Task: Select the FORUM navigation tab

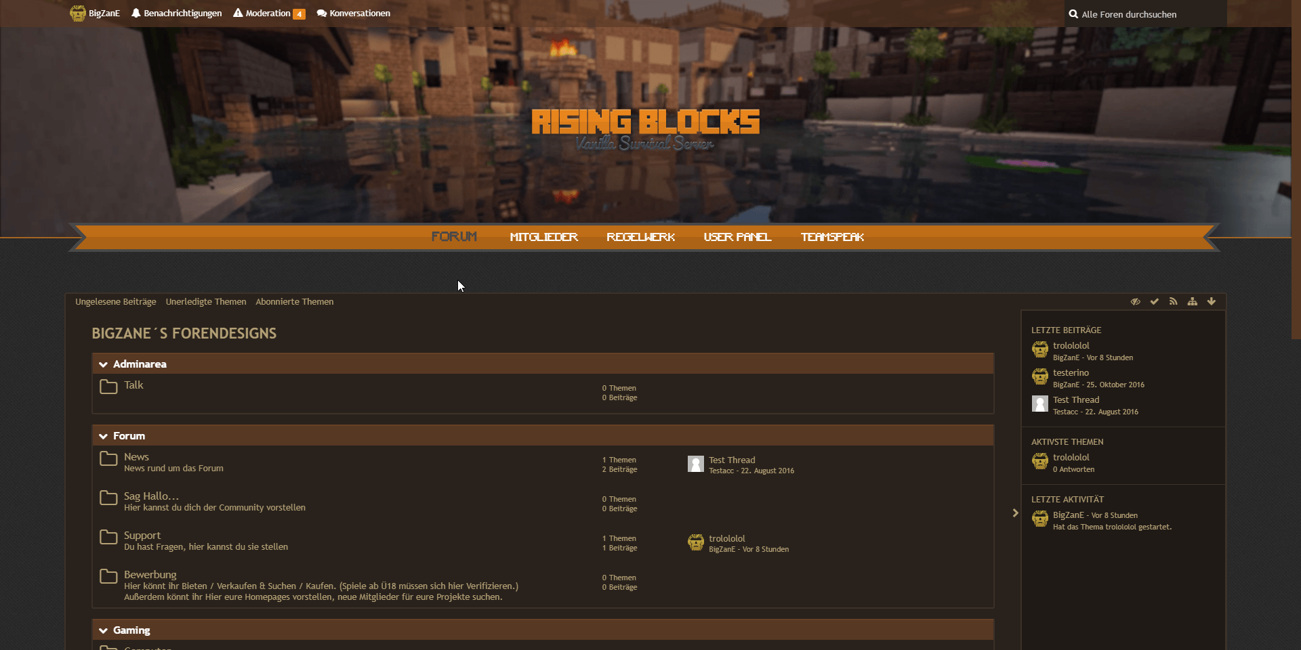Action: pos(454,236)
